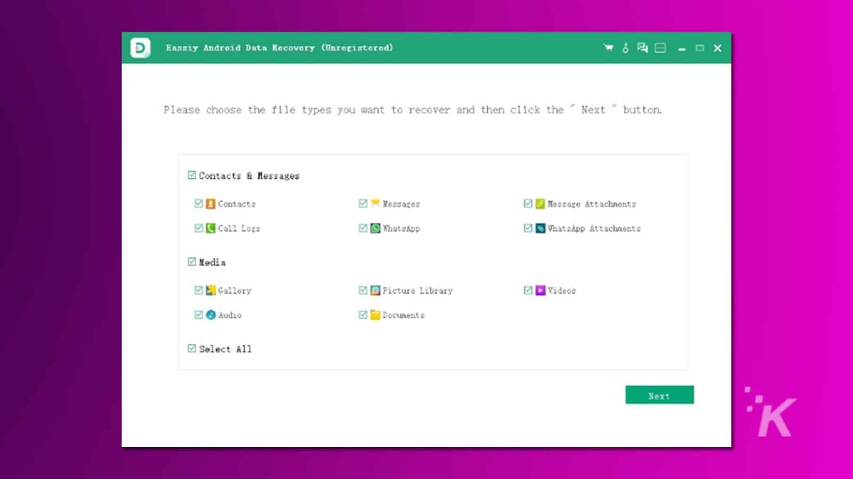This screenshot has height=479, width=853.
Task: Click the Videos purple play icon
Action: coord(540,291)
